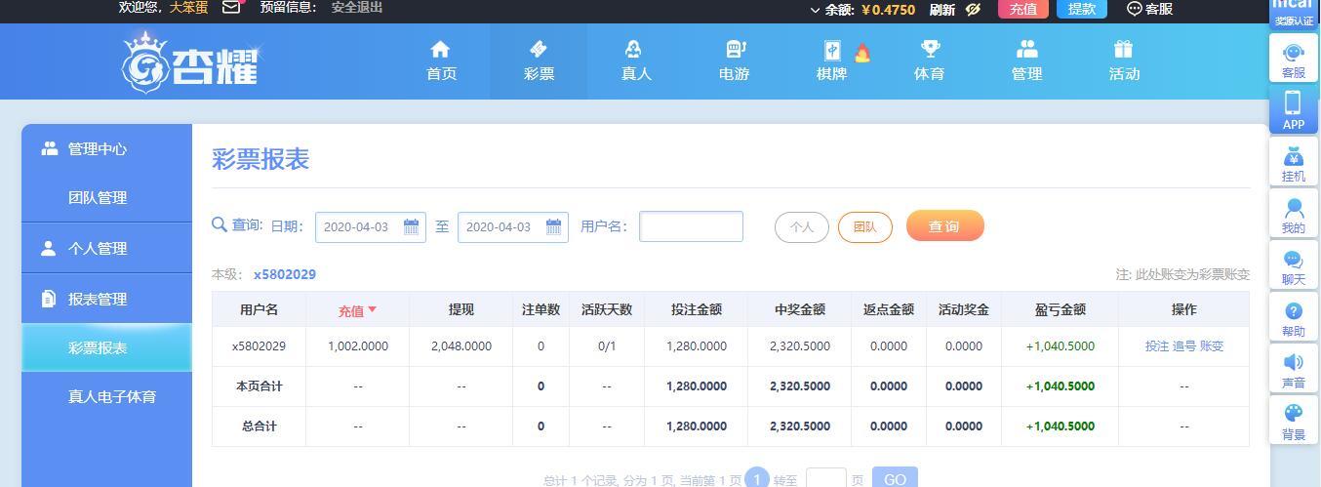Click page number 1 in pagination
Viewport: 1321px width, 487px height.
757,479
